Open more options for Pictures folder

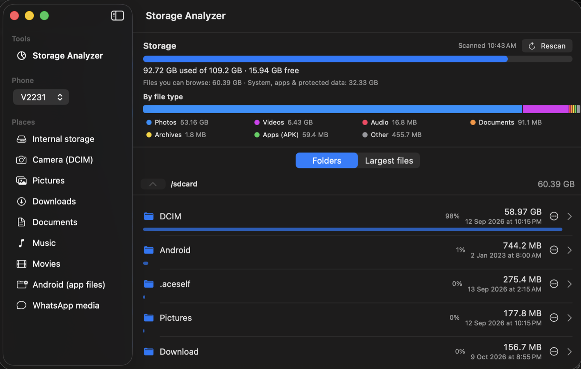click(554, 318)
